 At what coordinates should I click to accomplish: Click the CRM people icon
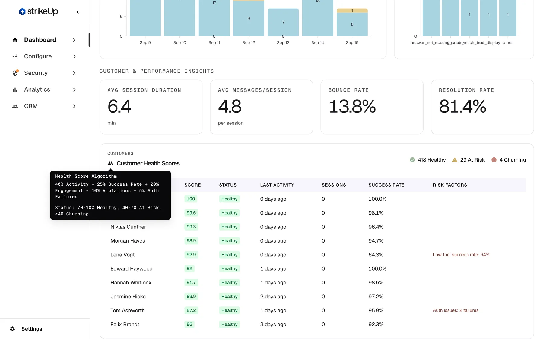pyautogui.click(x=15, y=106)
